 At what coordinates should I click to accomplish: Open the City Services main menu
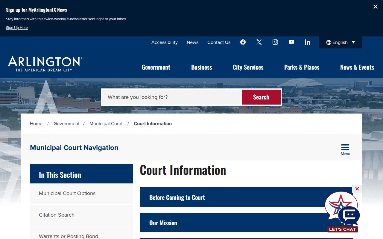(x=248, y=67)
